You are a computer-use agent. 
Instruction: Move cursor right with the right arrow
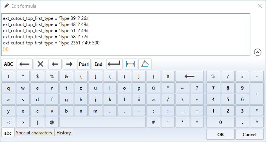pos(69,64)
